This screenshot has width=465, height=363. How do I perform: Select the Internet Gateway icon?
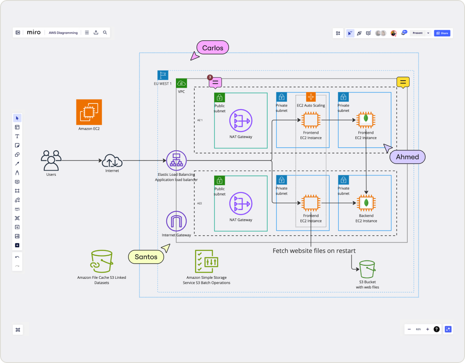pos(176,221)
